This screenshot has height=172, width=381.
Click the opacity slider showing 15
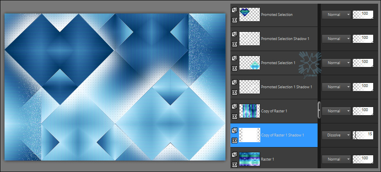tap(363, 135)
